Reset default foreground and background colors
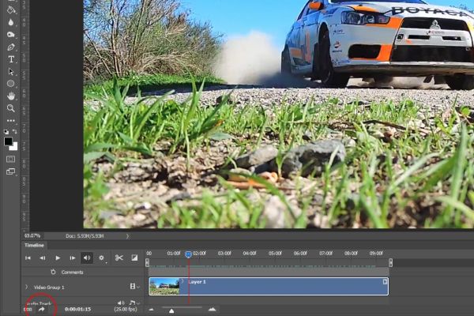Screen dimensions: 474x316 click(6, 132)
